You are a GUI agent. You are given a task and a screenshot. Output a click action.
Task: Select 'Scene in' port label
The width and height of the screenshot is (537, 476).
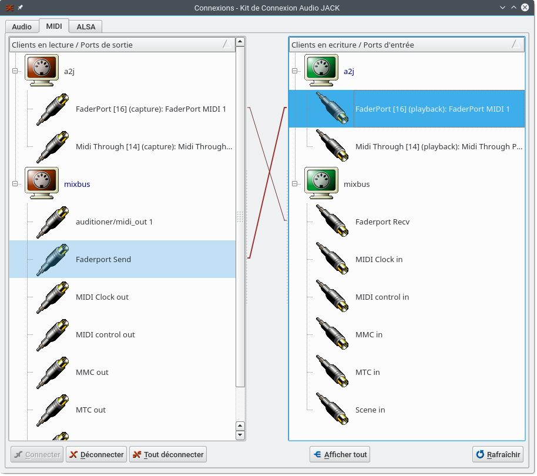[370, 410]
